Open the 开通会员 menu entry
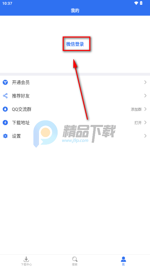The width and height of the screenshot is (150, 268). click(x=75, y=82)
